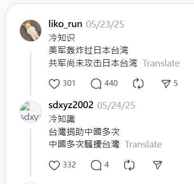Image resolution: width=194 pixels, height=184 pixels.
Task: Share liko_run's post via send icon
Action: click(166, 83)
